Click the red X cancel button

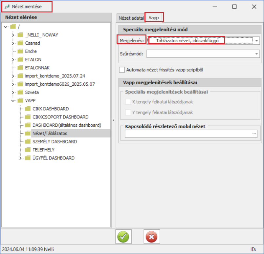(x=151, y=237)
